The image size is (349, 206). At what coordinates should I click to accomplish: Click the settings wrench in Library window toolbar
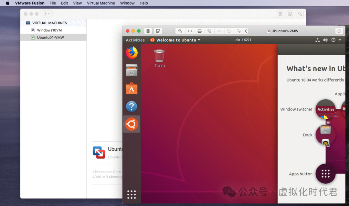pos(300,14)
